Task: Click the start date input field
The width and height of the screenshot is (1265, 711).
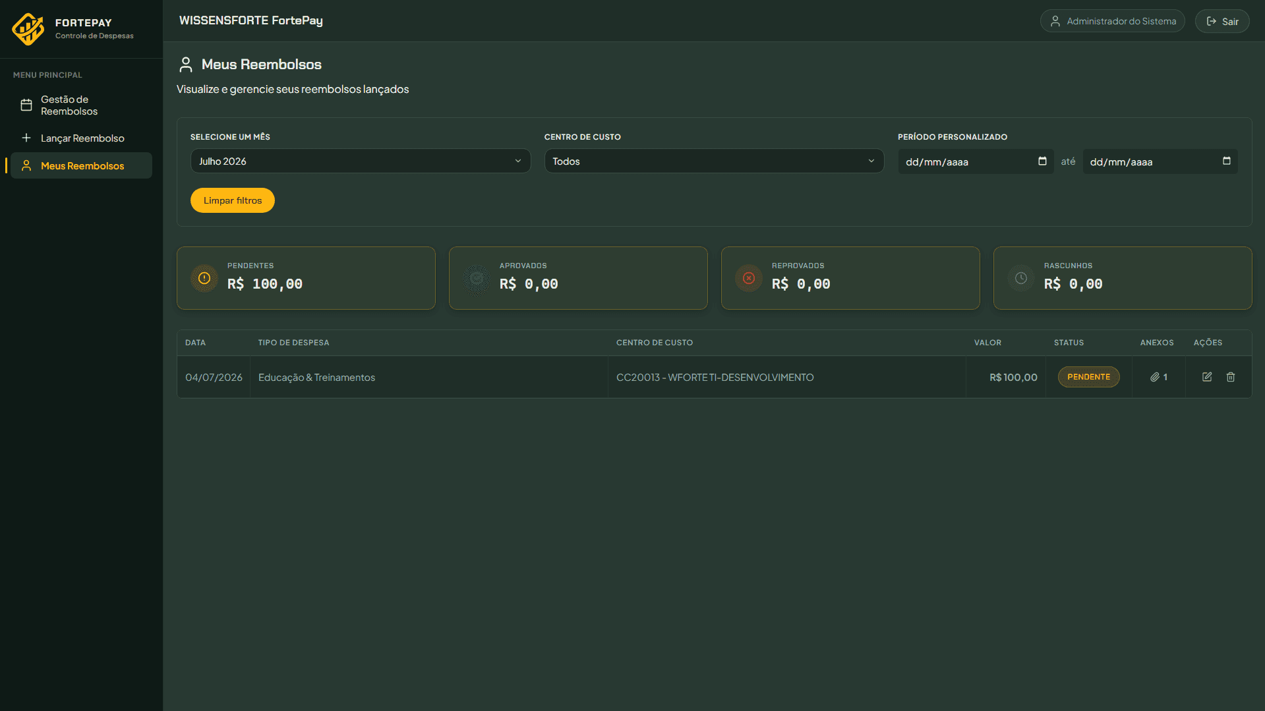Action: pyautogui.click(x=976, y=161)
